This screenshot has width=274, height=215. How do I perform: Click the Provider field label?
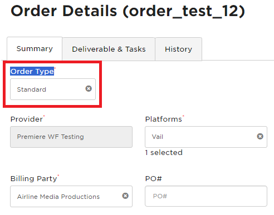pos(27,119)
